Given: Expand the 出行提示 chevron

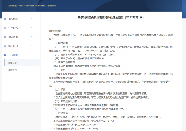Looking at the screenshot, I should pyautogui.click(x=32, y=19).
